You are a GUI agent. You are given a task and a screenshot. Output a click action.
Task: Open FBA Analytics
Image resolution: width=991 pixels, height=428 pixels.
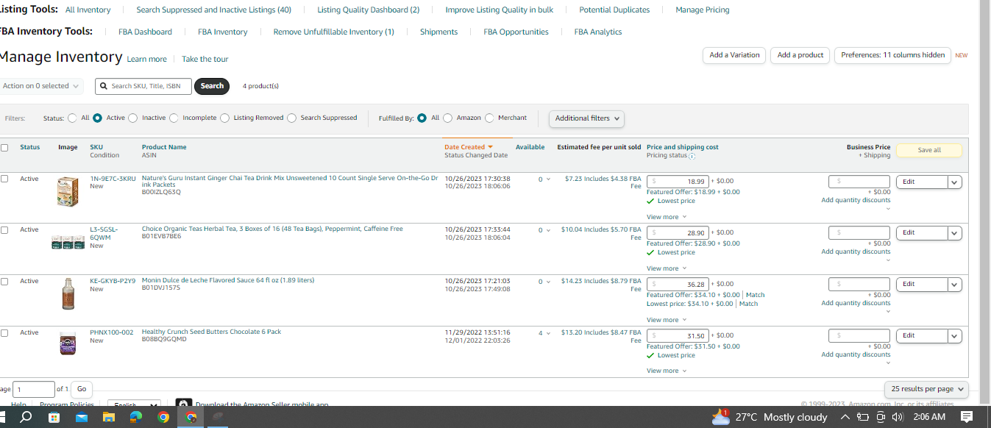click(597, 32)
